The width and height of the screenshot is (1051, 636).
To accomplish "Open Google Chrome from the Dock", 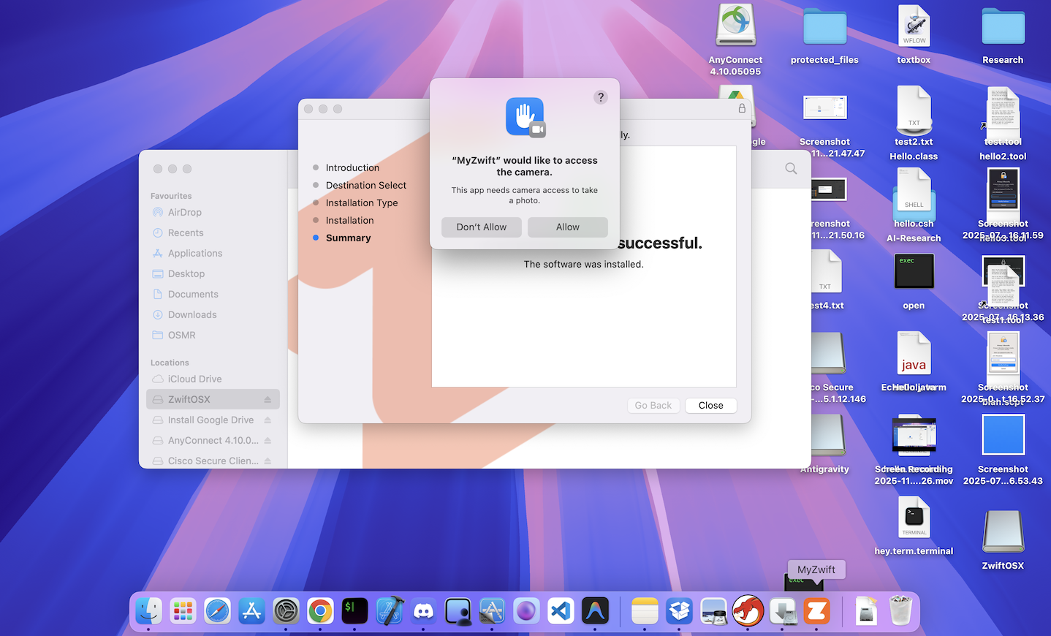I will pyautogui.click(x=320, y=611).
